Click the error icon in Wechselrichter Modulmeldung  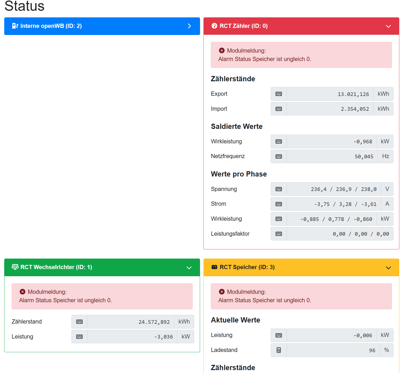click(23, 292)
